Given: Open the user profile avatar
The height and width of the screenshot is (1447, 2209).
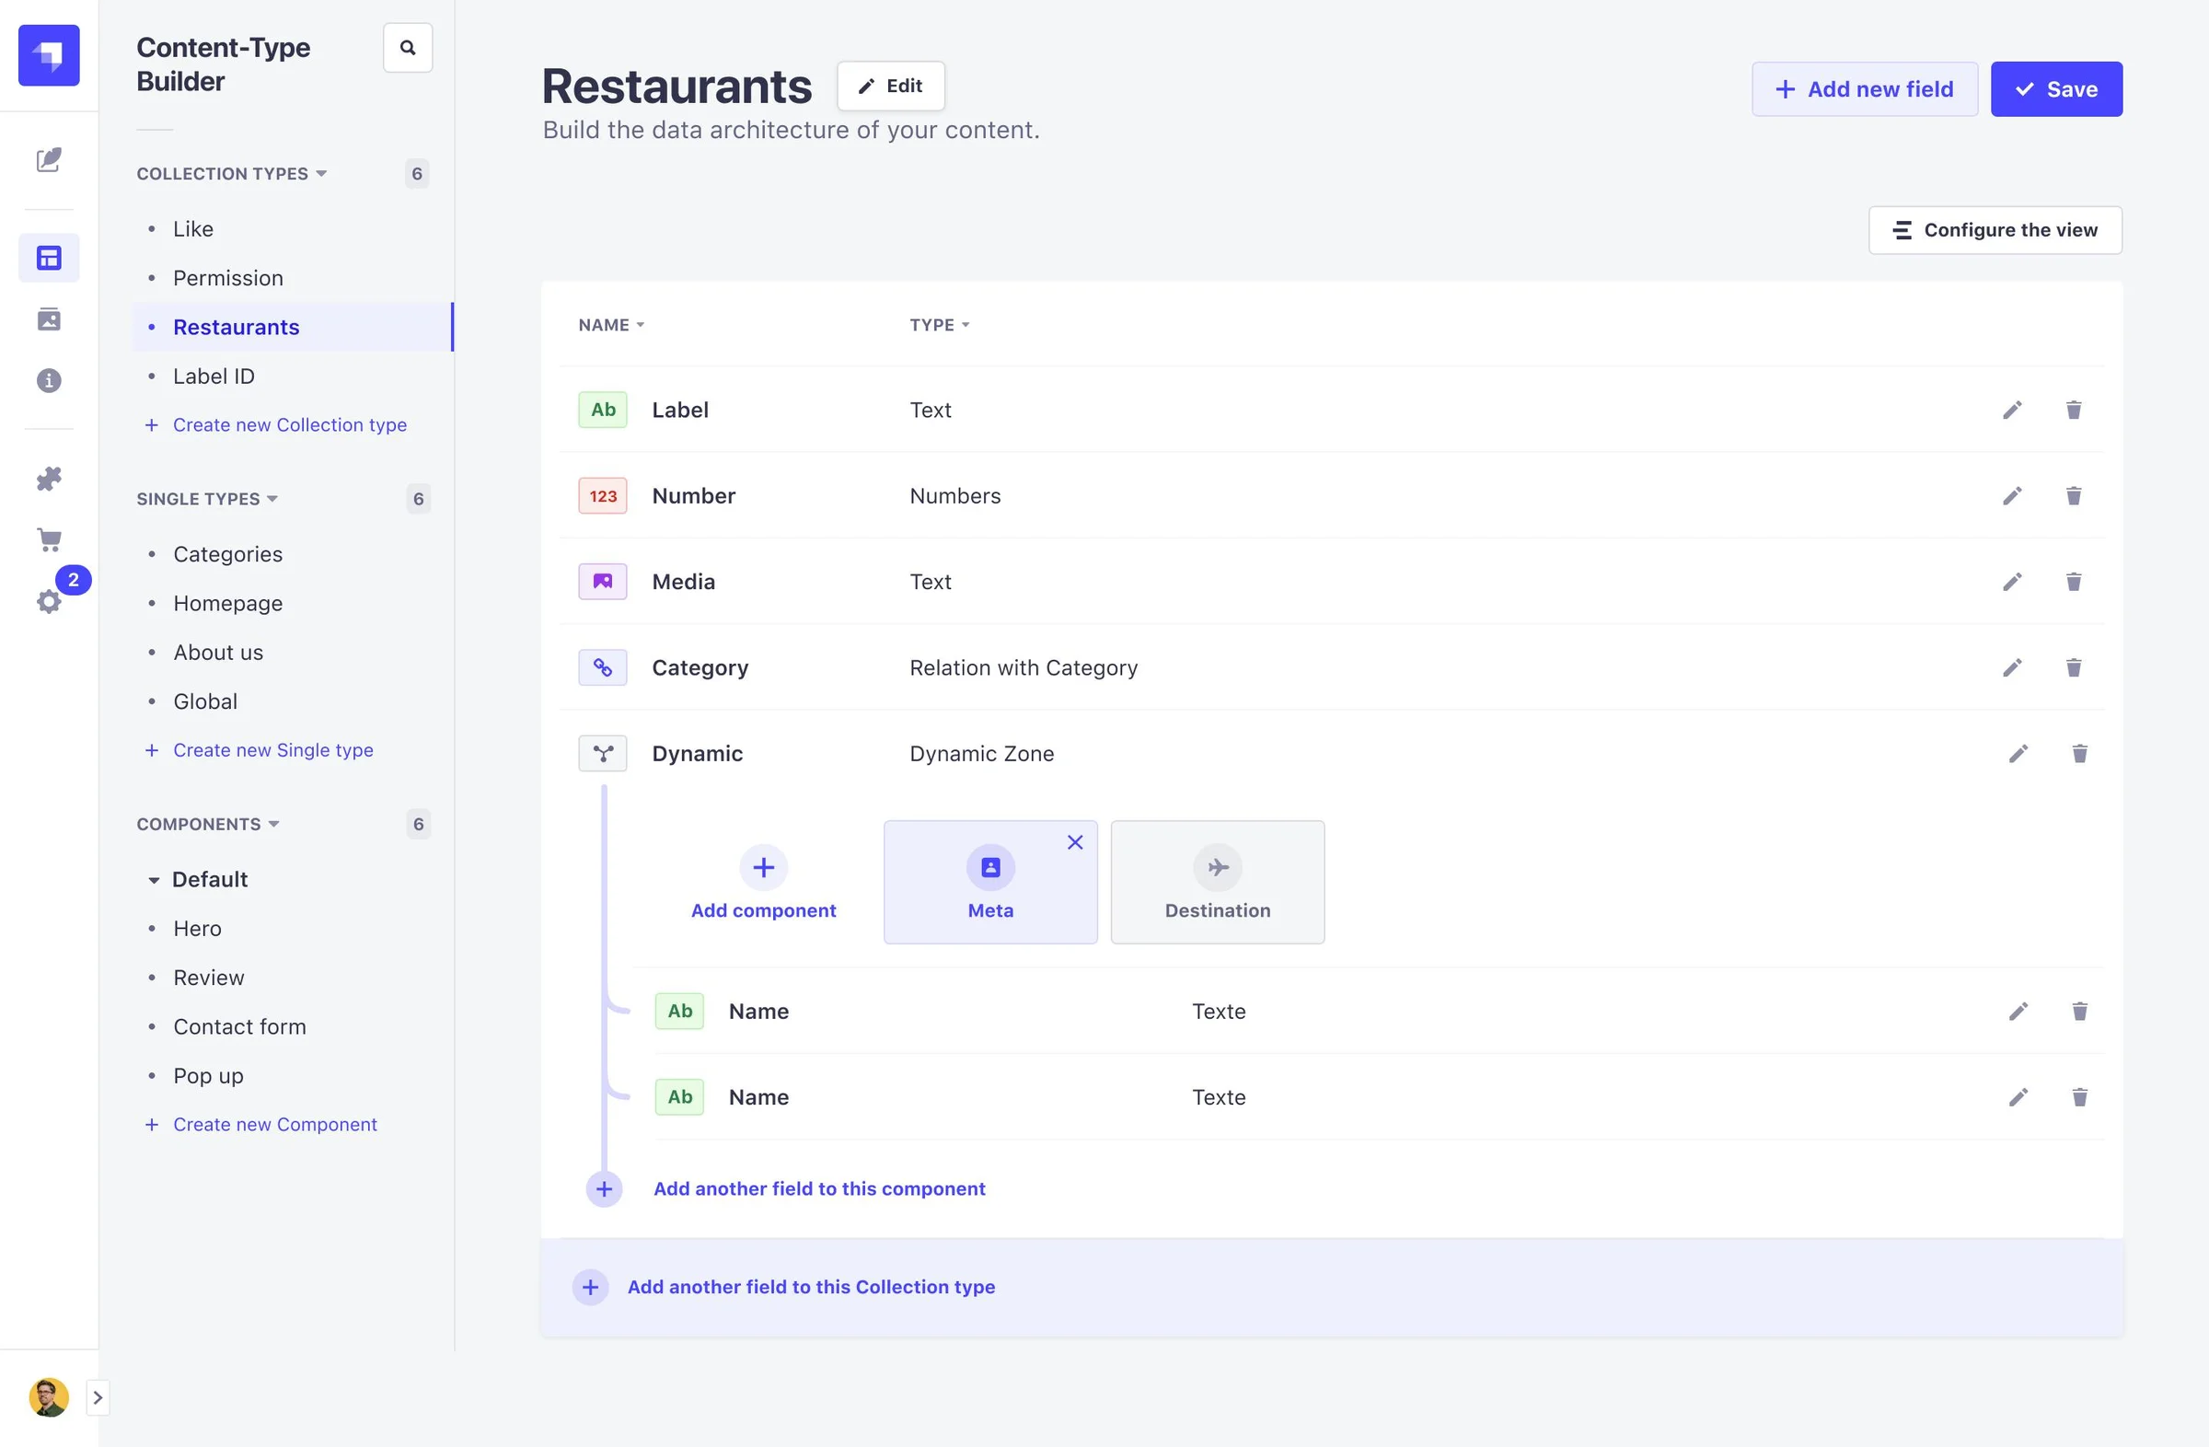Looking at the screenshot, I should tap(48, 1398).
